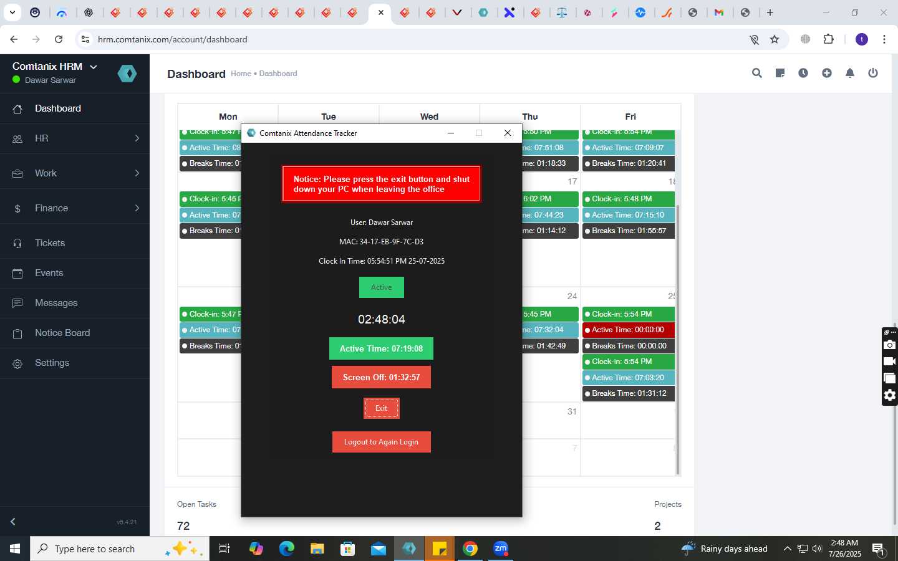The height and width of the screenshot is (561, 898).
Task: Open the sticky note icon in dashboard header
Action: [x=780, y=73]
